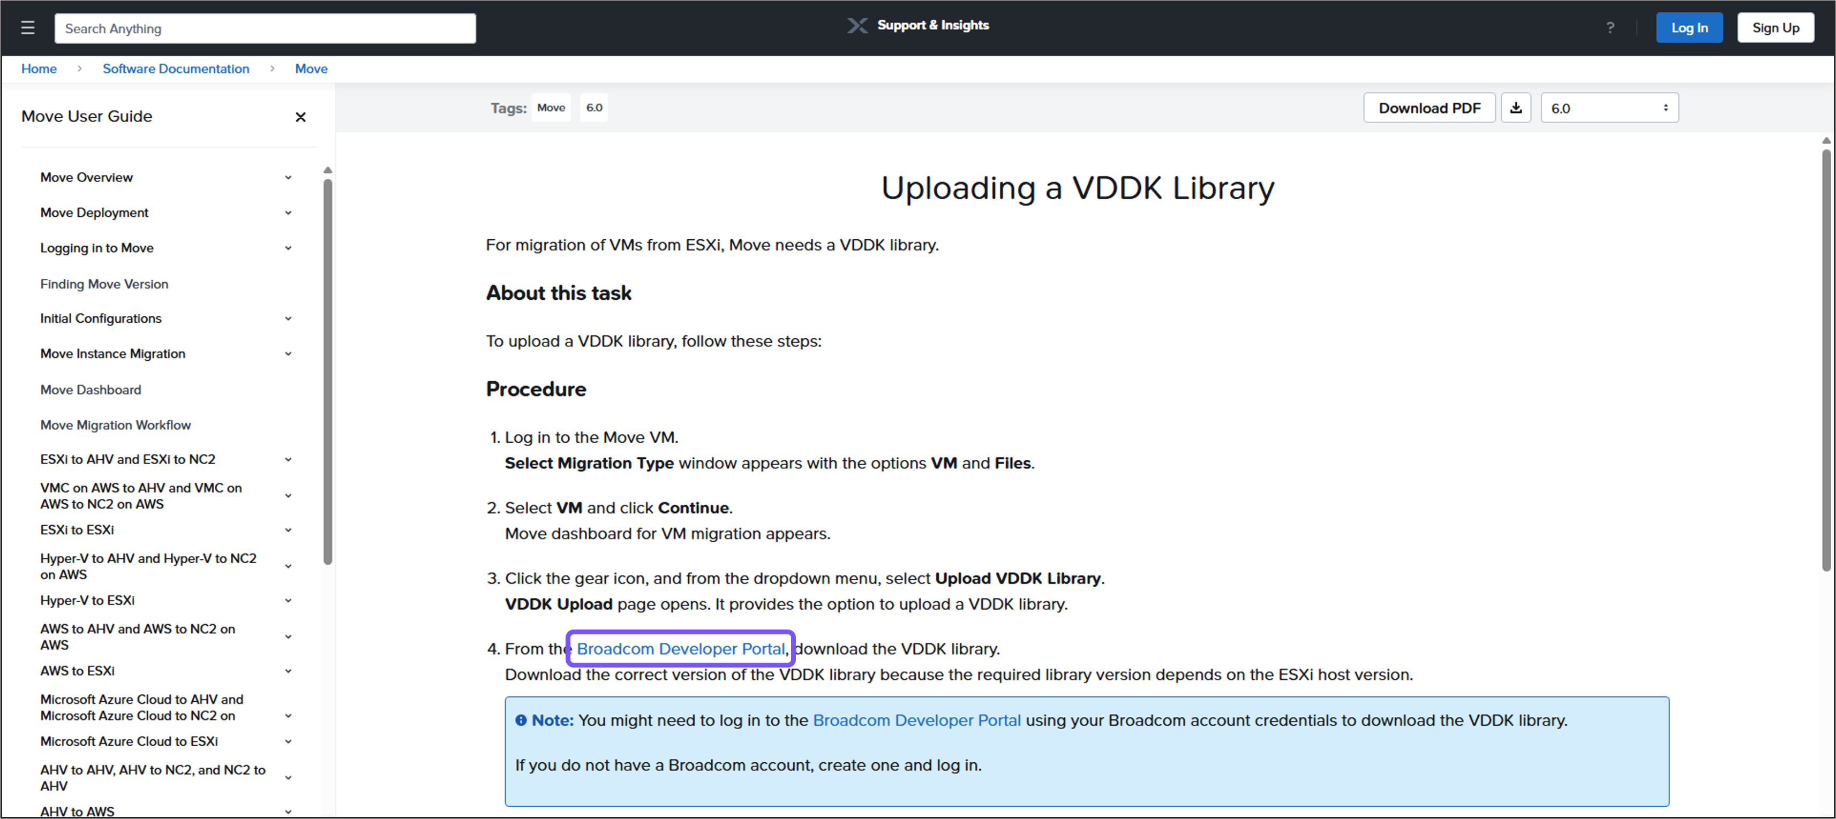Click the info icon in the Note box
The height and width of the screenshot is (819, 1836).
(522, 720)
